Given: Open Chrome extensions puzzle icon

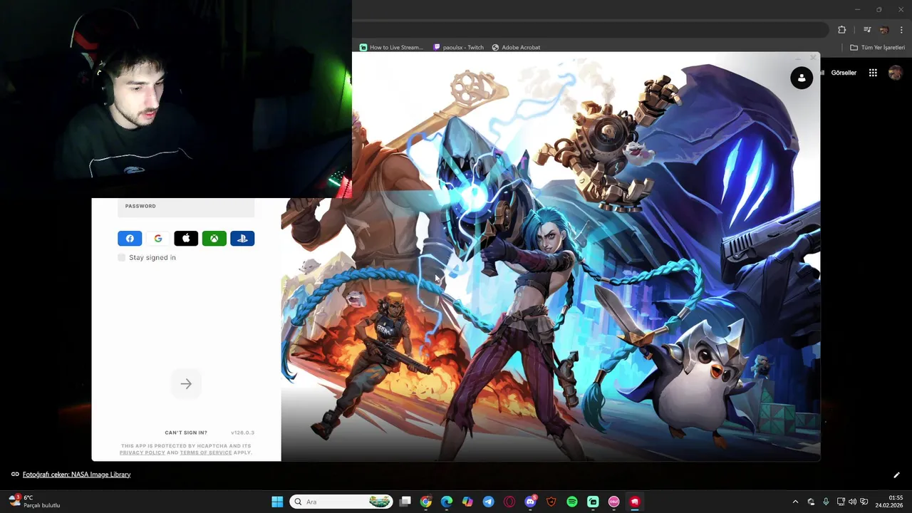Looking at the screenshot, I should click(842, 30).
